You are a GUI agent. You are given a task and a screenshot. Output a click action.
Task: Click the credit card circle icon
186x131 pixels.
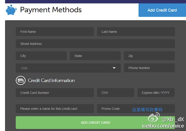click(x=20, y=80)
